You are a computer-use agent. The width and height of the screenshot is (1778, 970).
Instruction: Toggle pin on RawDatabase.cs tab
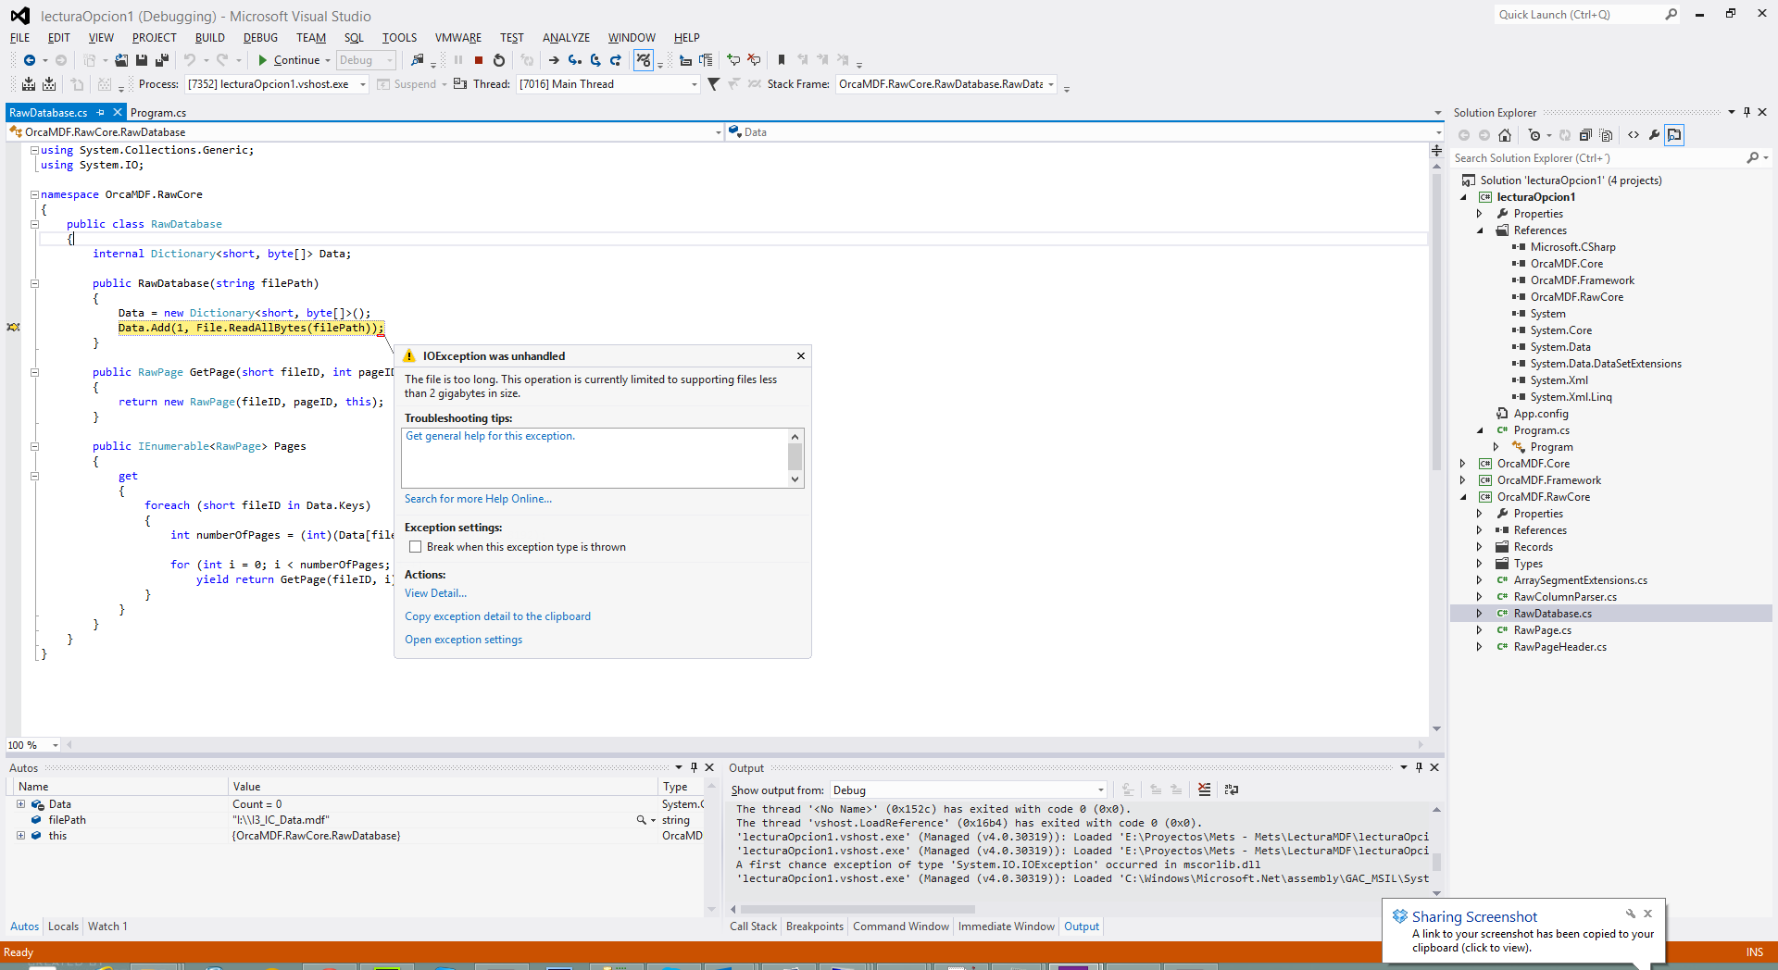101,112
